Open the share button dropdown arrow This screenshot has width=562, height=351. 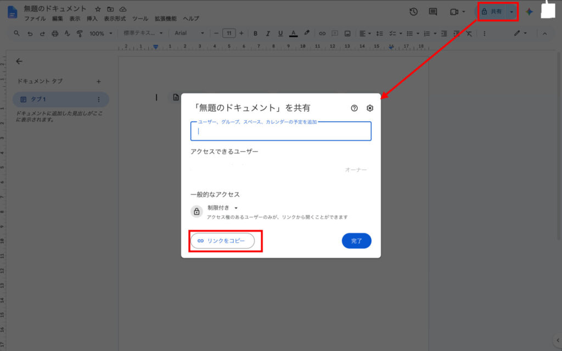(512, 12)
